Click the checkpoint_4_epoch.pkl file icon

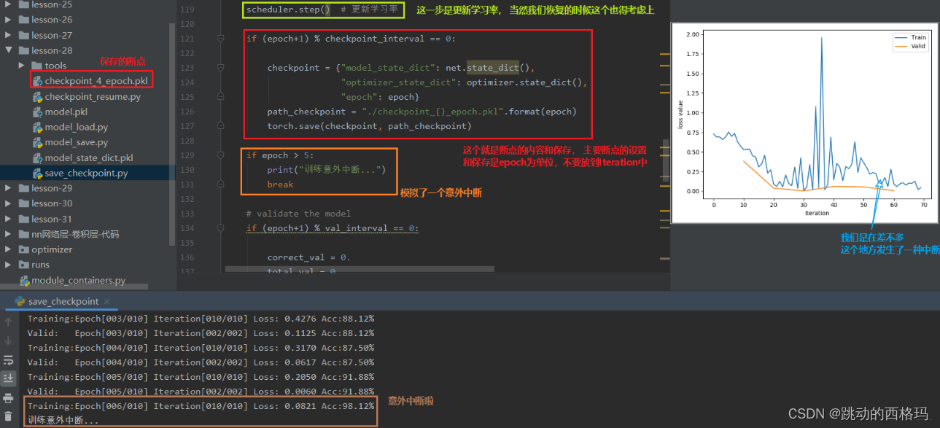tap(38, 81)
